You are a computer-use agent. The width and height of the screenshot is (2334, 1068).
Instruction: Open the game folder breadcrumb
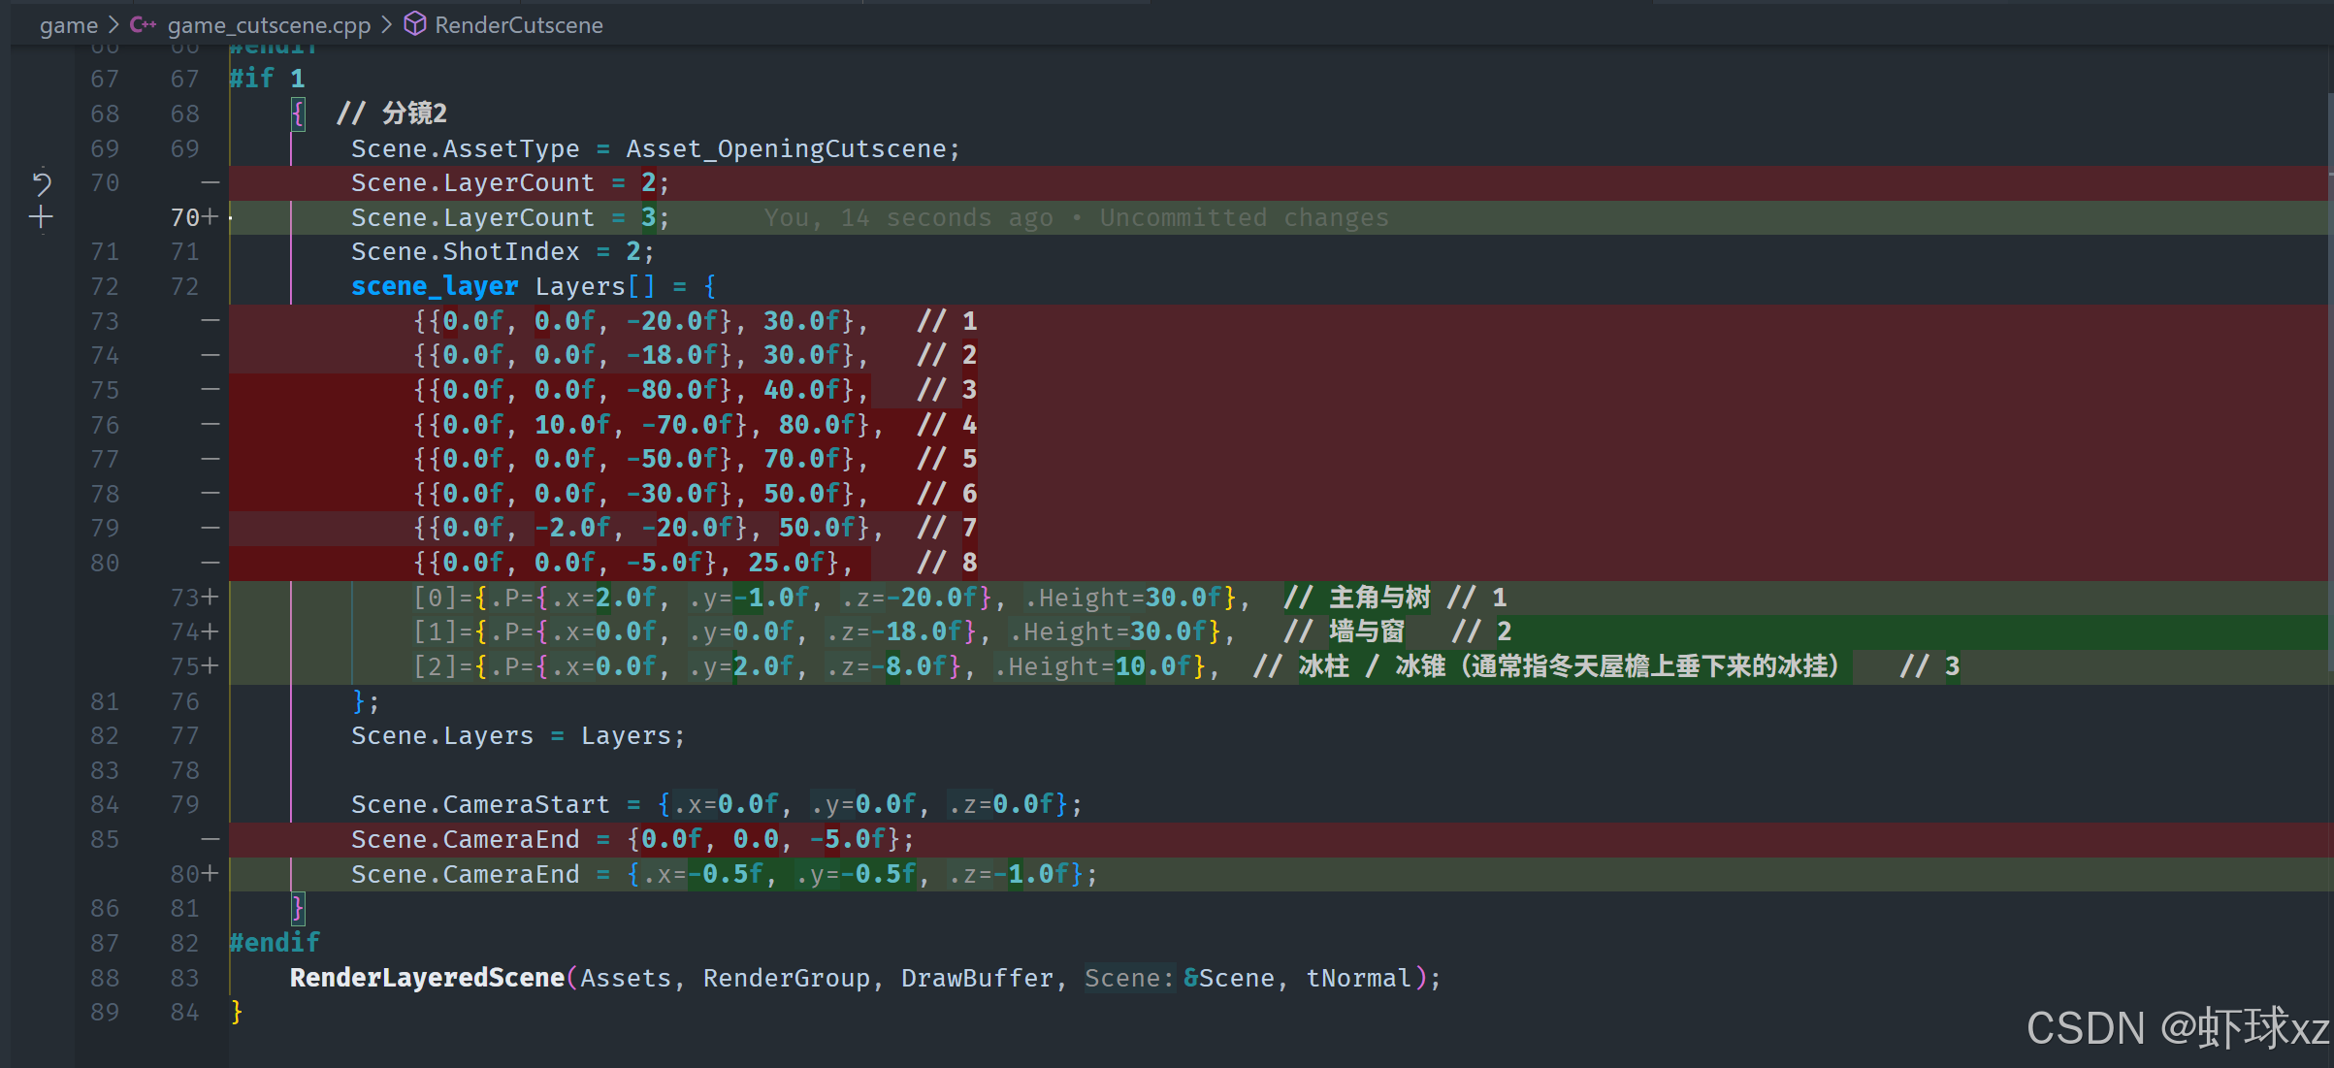[x=69, y=25]
